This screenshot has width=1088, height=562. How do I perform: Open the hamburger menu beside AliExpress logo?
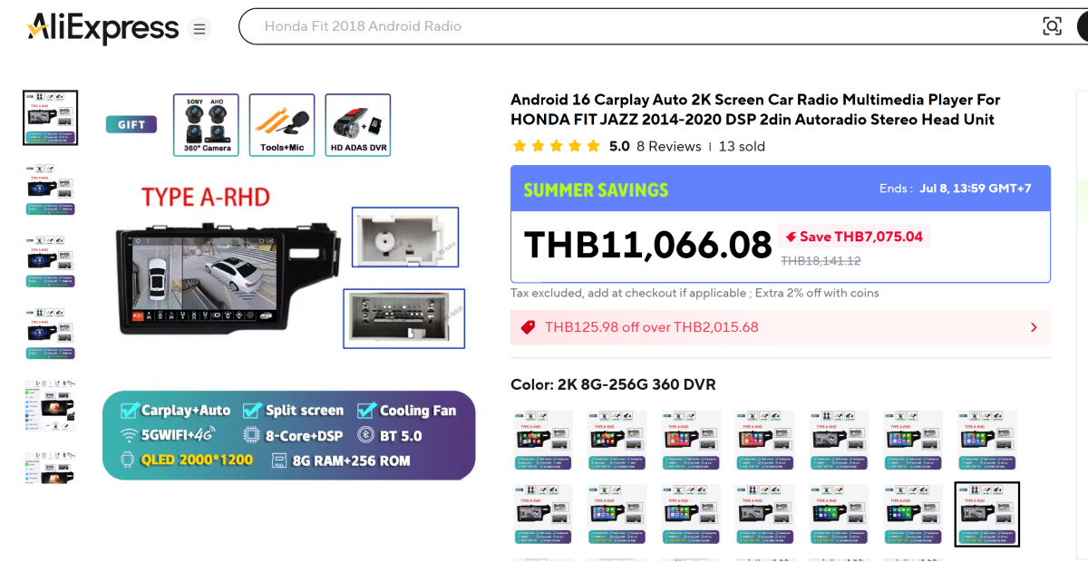tap(199, 29)
